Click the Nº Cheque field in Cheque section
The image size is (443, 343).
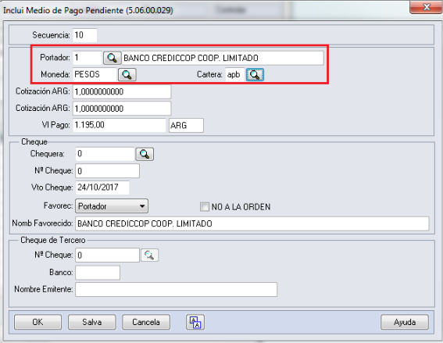(x=107, y=171)
